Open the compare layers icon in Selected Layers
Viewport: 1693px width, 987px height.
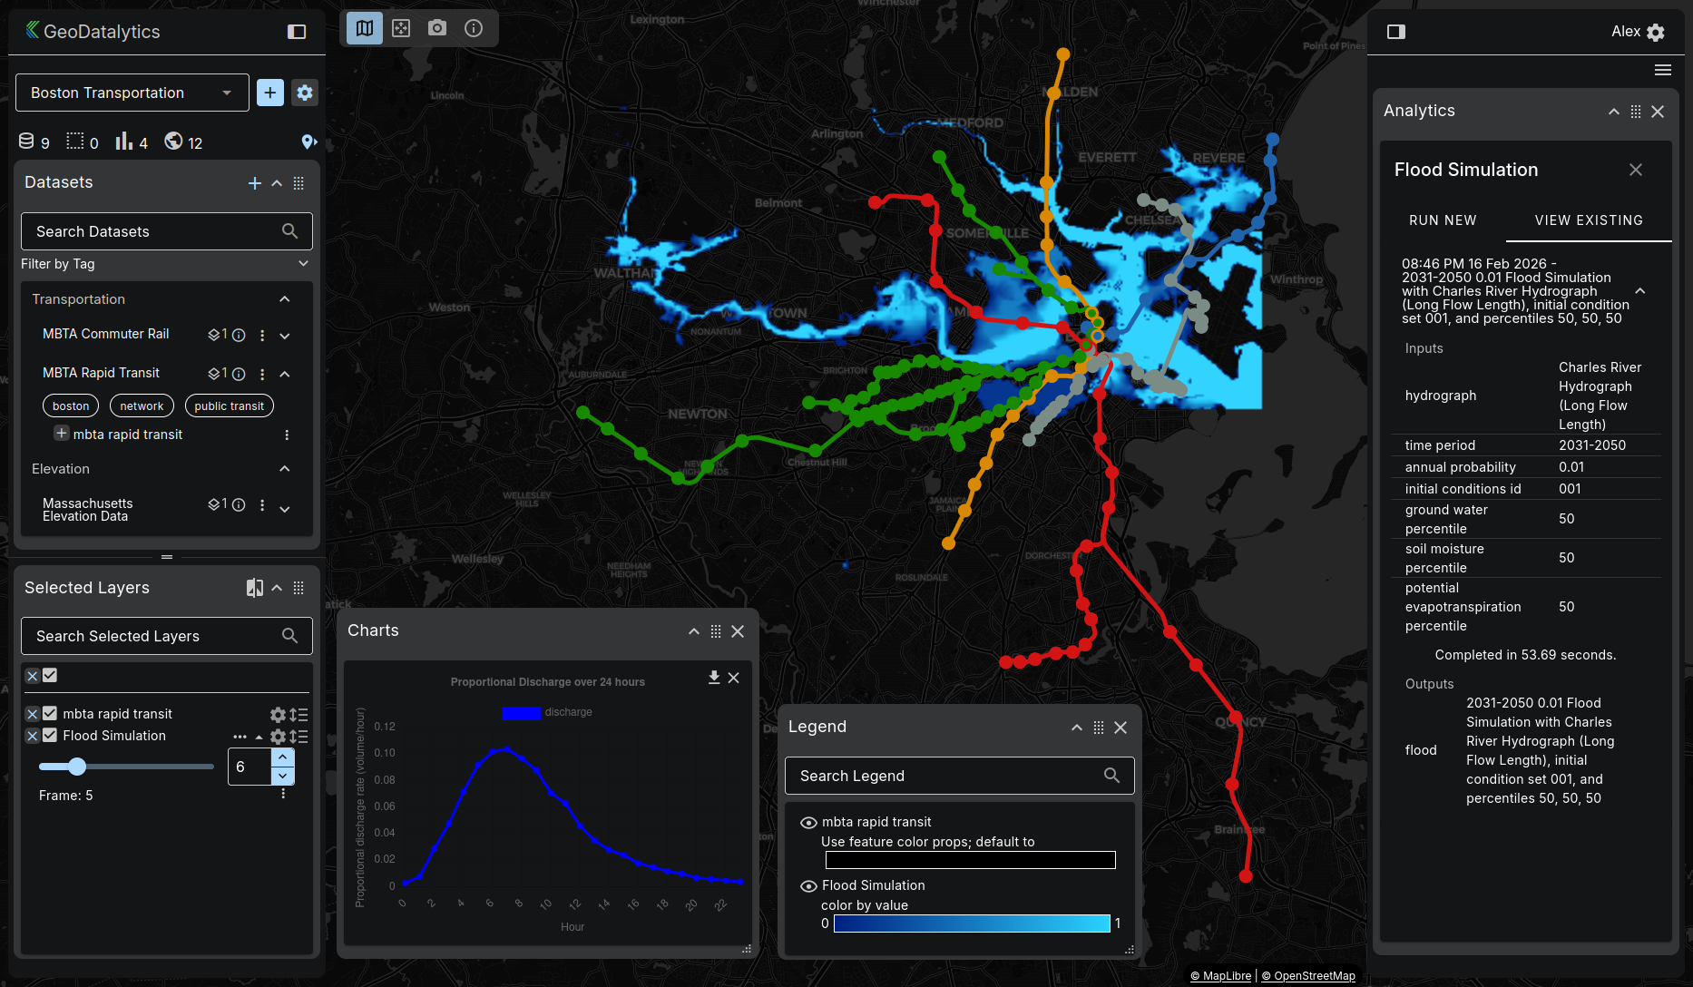click(x=255, y=588)
